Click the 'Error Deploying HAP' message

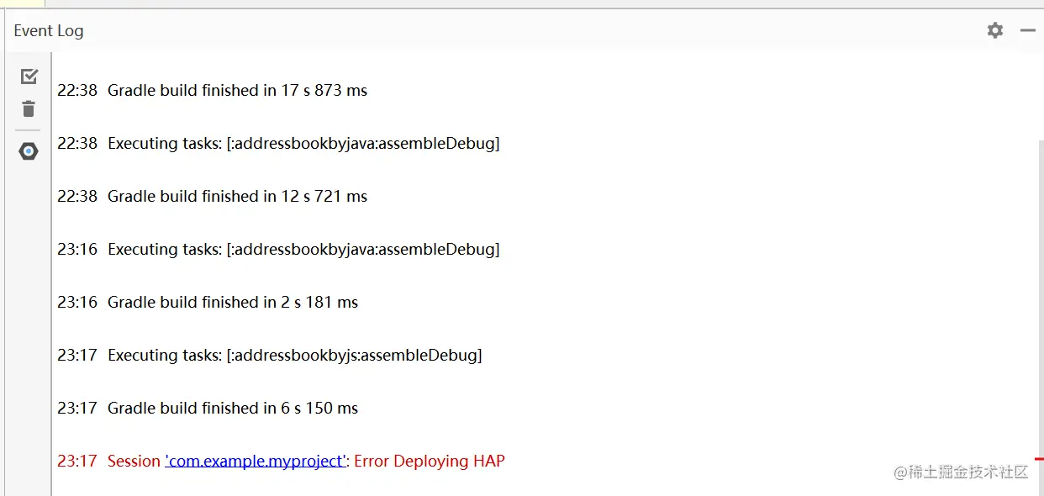coord(430,461)
